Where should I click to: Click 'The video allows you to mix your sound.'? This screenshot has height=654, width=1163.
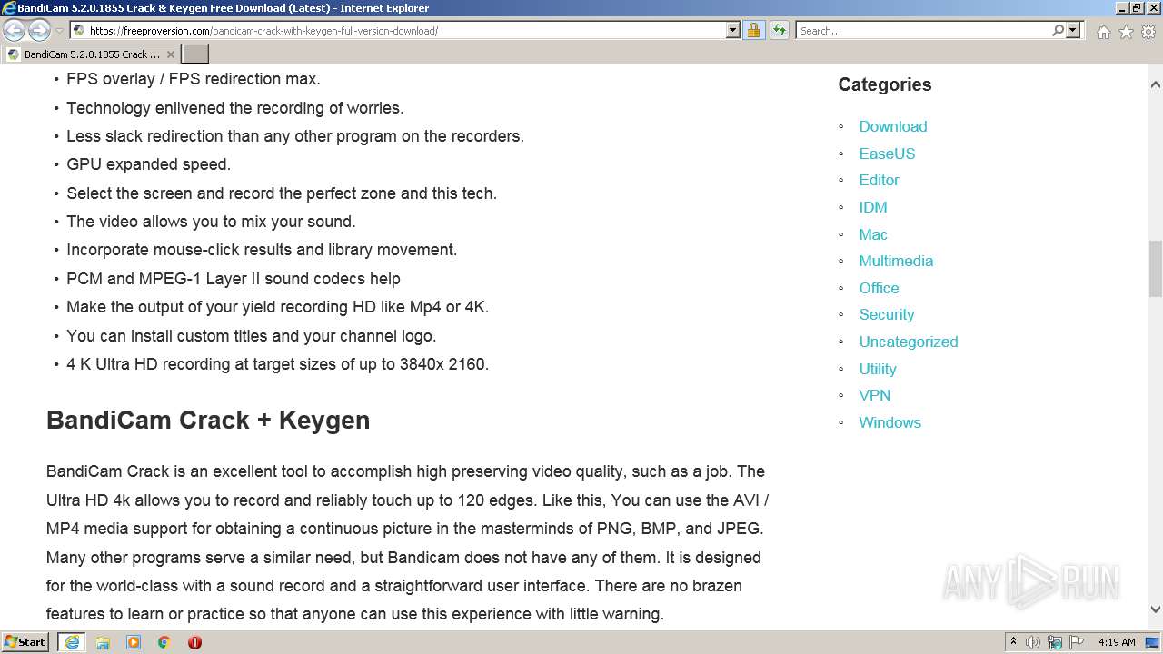(211, 222)
